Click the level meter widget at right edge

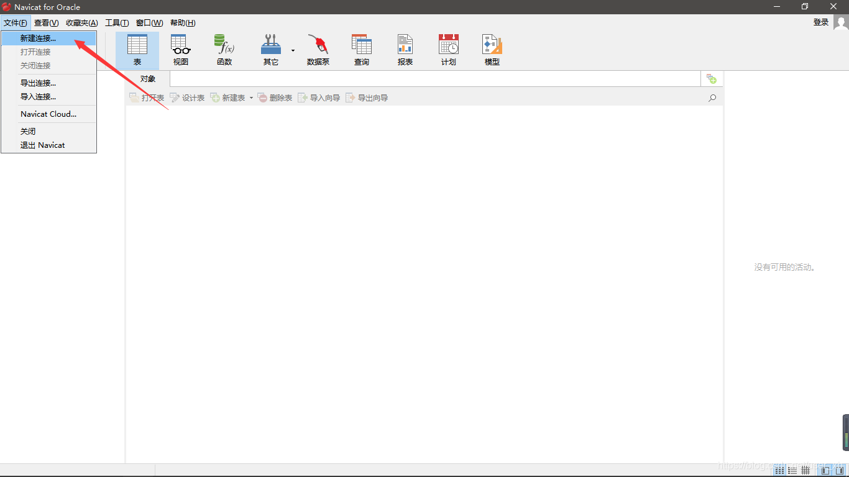(846, 432)
